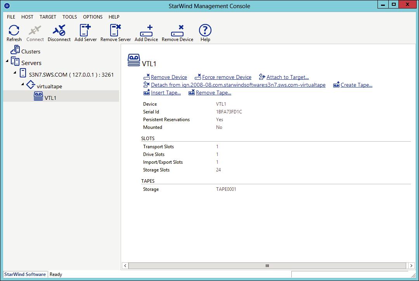This screenshot has height=281, width=419.
Task: Open Help from the toolbar question mark
Action: (x=205, y=30)
